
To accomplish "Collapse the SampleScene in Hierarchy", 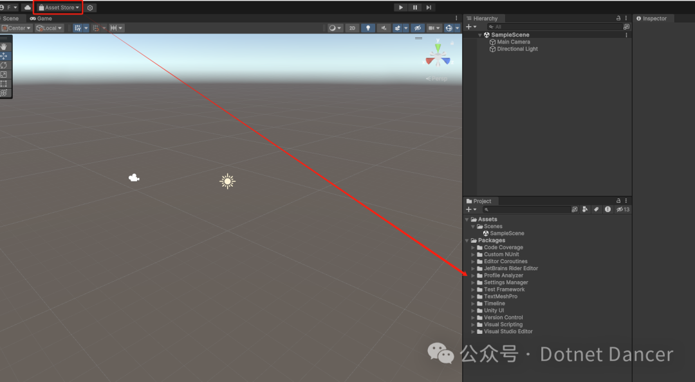I will coord(479,35).
